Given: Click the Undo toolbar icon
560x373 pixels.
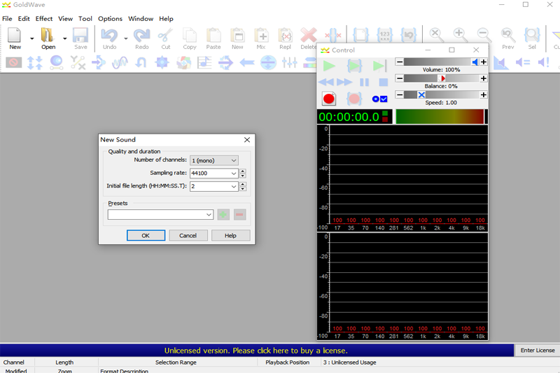Looking at the screenshot, I should pyautogui.click(x=109, y=38).
